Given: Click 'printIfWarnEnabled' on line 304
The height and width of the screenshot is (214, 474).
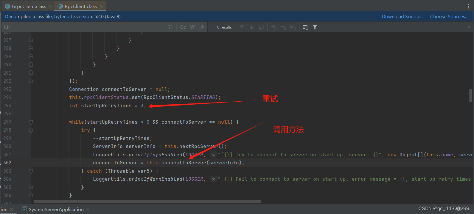Looking at the screenshot, I should point(155,179).
